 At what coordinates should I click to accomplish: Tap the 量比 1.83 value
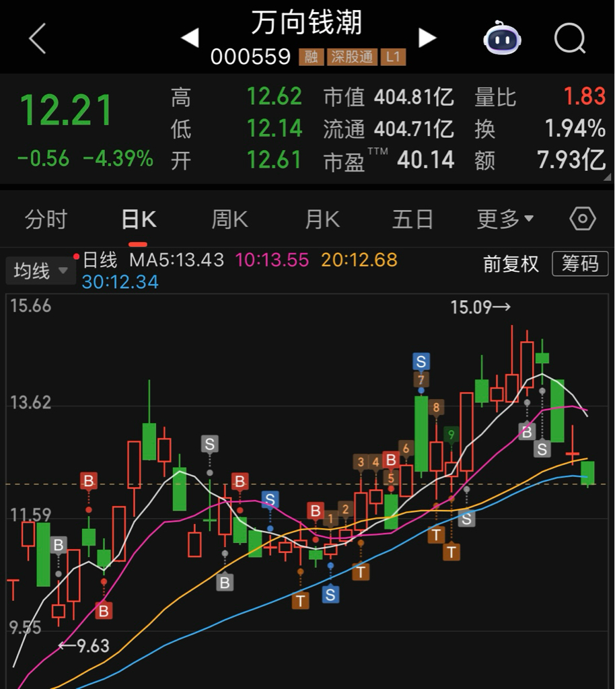(584, 96)
